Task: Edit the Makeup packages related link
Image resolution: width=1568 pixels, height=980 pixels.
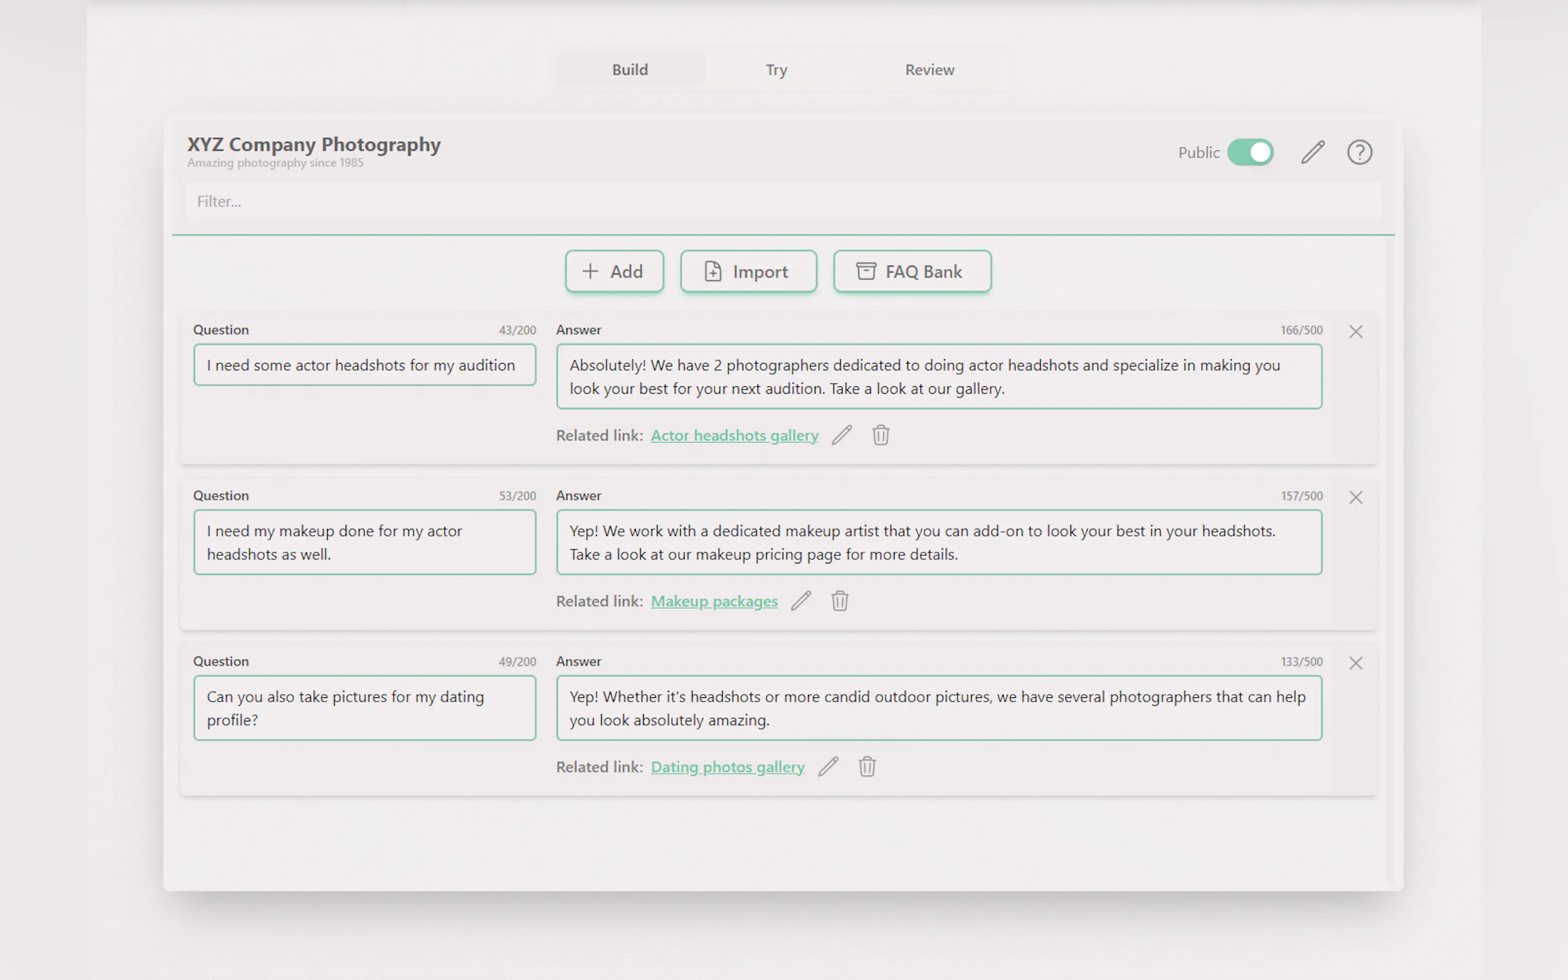Action: pyautogui.click(x=801, y=601)
